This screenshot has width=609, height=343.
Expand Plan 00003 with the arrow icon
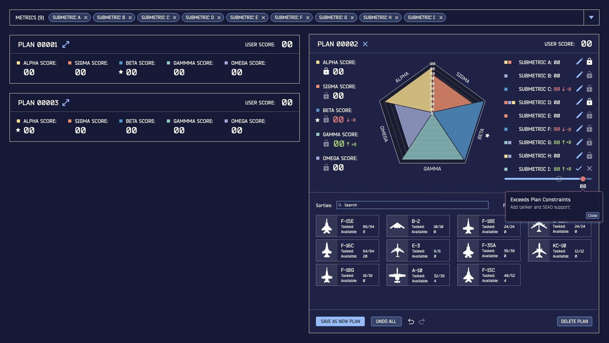point(66,103)
